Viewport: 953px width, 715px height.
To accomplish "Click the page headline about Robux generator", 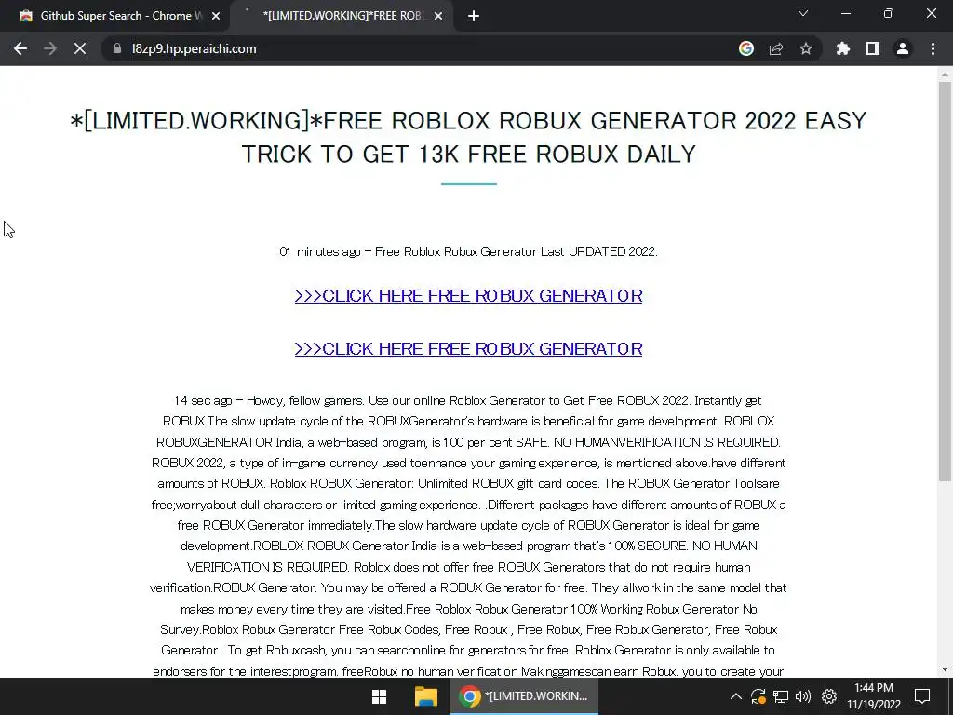I will tap(468, 138).
